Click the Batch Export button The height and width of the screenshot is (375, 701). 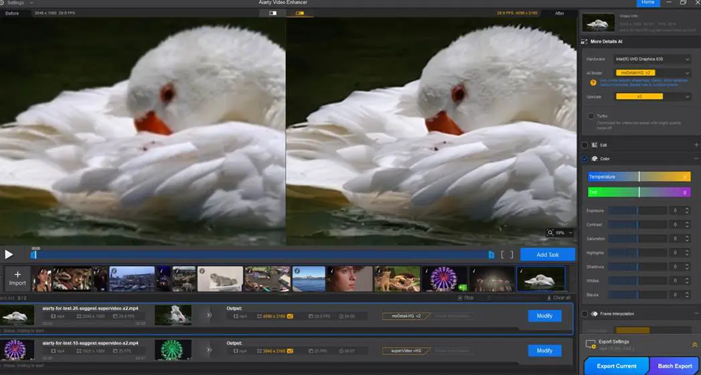(675, 366)
